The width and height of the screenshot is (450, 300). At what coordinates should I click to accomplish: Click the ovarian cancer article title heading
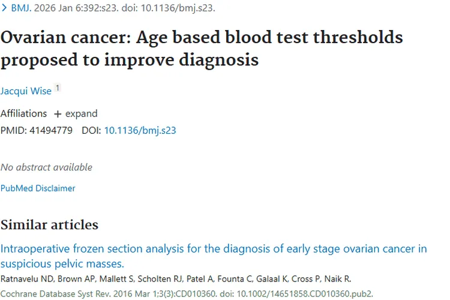[x=201, y=49]
